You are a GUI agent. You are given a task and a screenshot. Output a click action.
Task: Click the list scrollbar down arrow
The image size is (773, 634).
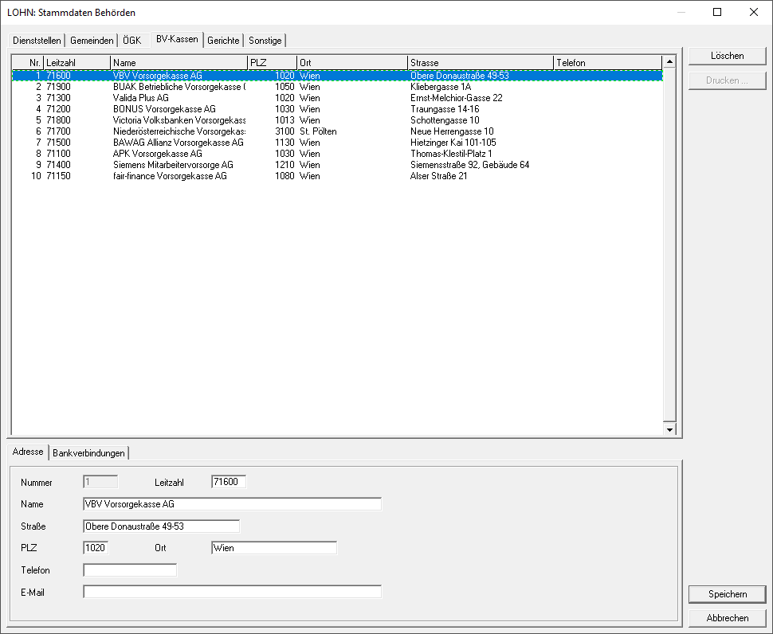pos(669,429)
